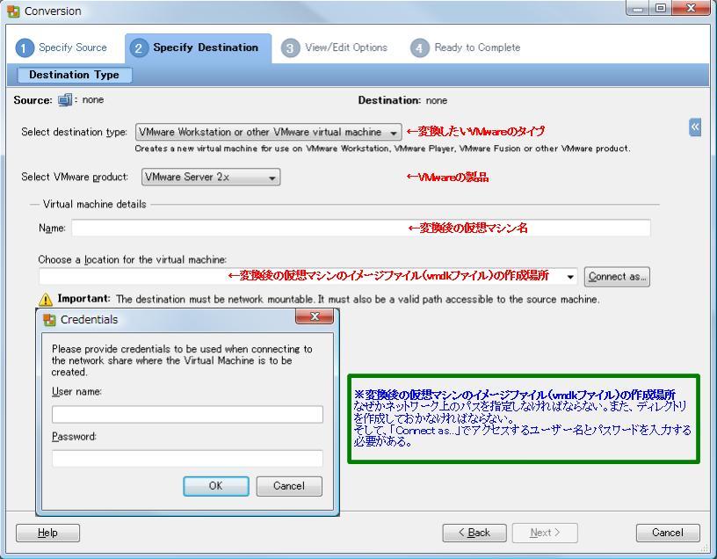This screenshot has height=559, width=717.
Task: Select the Destination Type sub-tab
Action: point(74,75)
